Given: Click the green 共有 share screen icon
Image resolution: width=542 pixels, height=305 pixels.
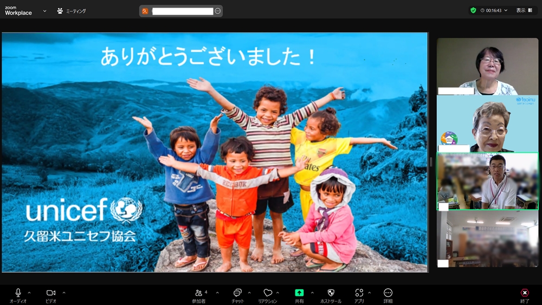Looking at the screenshot, I should 299,293.
